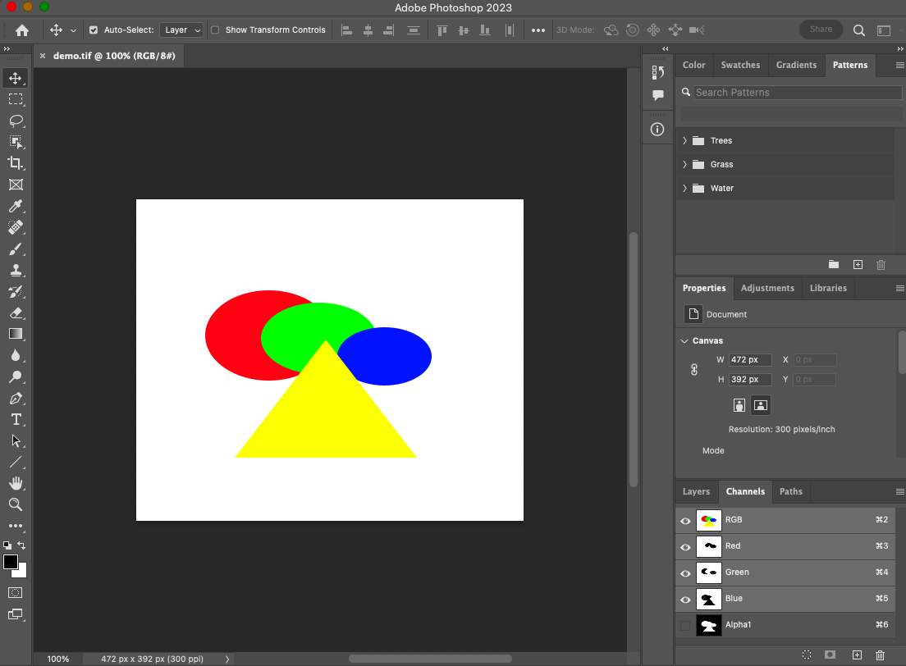The height and width of the screenshot is (666, 906).
Task: Open the Layers tab
Action: tap(696, 491)
